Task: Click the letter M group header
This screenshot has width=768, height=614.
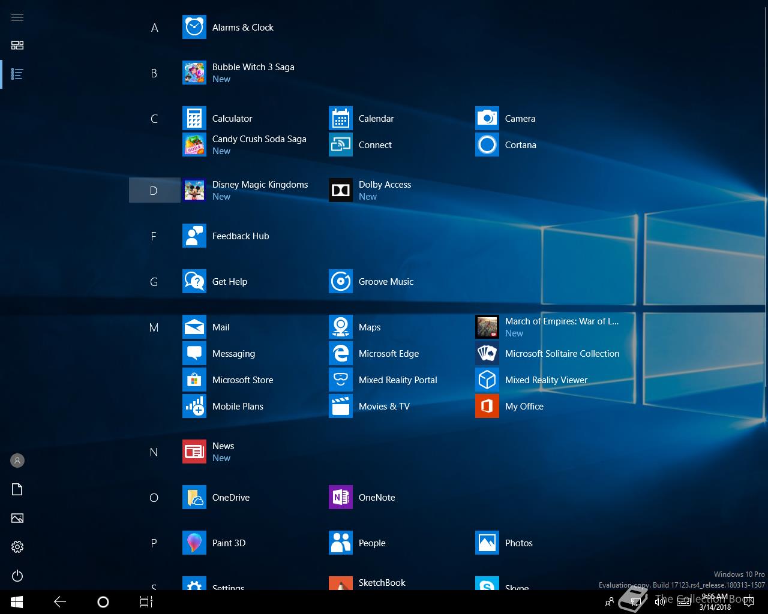Action: (154, 327)
